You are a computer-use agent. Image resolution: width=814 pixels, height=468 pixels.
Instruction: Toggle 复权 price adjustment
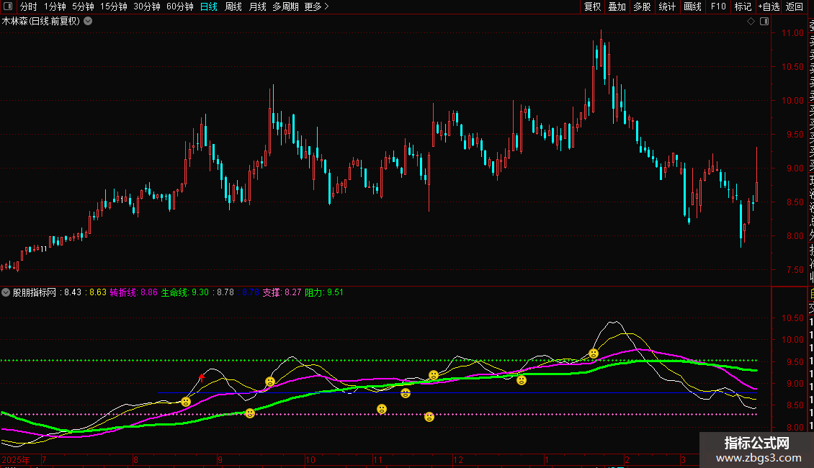pyautogui.click(x=592, y=7)
